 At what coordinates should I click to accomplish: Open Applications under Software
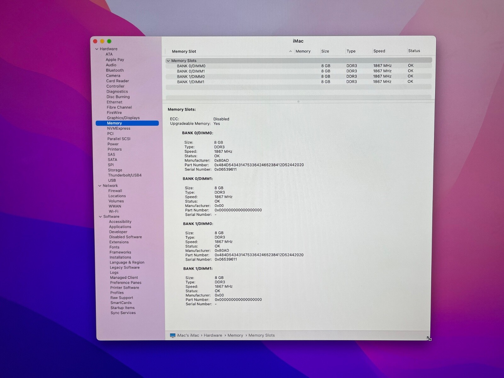coord(120,227)
